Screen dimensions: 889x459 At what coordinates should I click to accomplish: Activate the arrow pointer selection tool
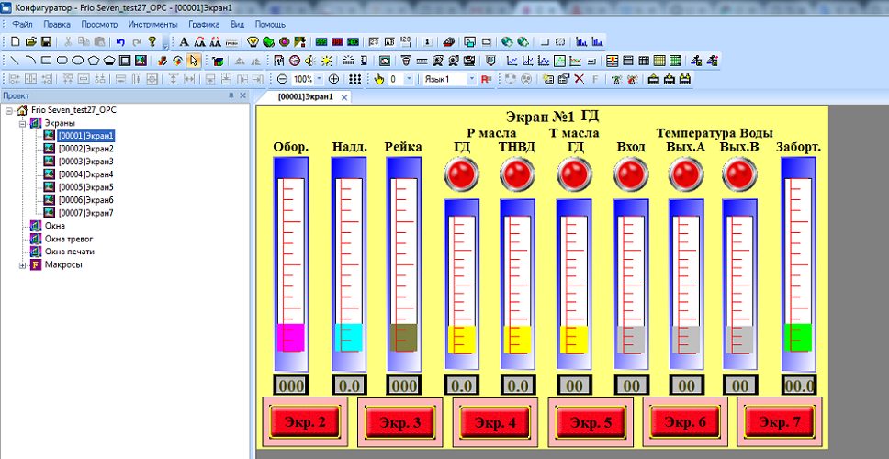pyautogui.click(x=193, y=61)
